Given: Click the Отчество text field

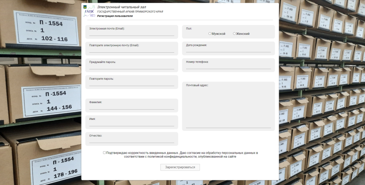Looking at the screenshot, I should tap(132, 141).
